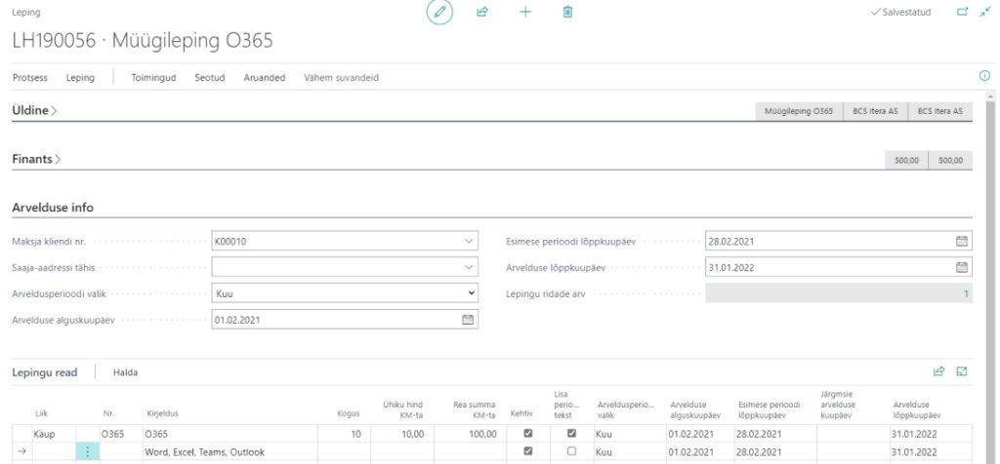Viewport: 1000px width, 464px height.
Task: Open the Maksja kliendi nr. dropdown
Action: (x=467, y=241)
